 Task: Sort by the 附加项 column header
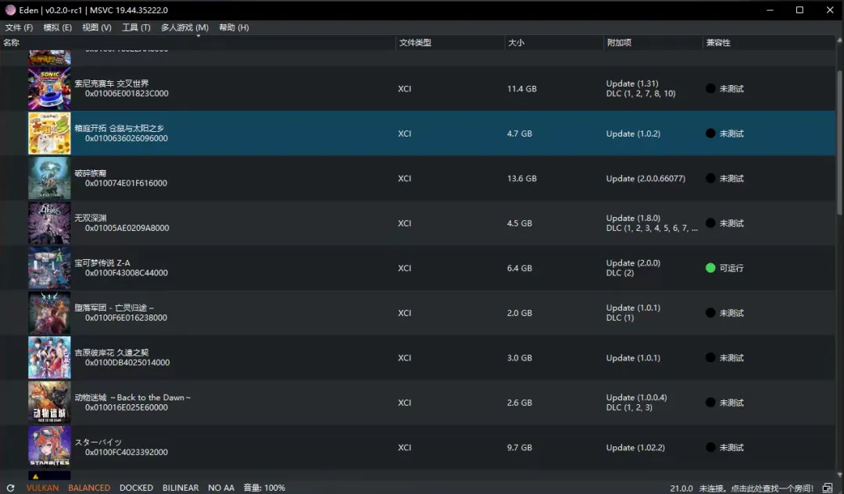653,42
